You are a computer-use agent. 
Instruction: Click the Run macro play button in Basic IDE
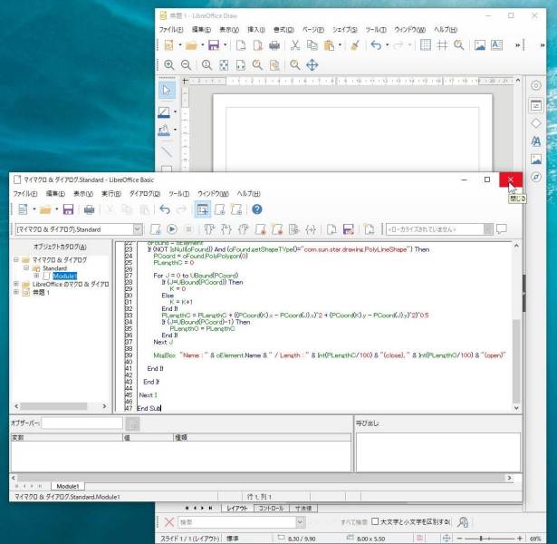(x=172, y=229)
